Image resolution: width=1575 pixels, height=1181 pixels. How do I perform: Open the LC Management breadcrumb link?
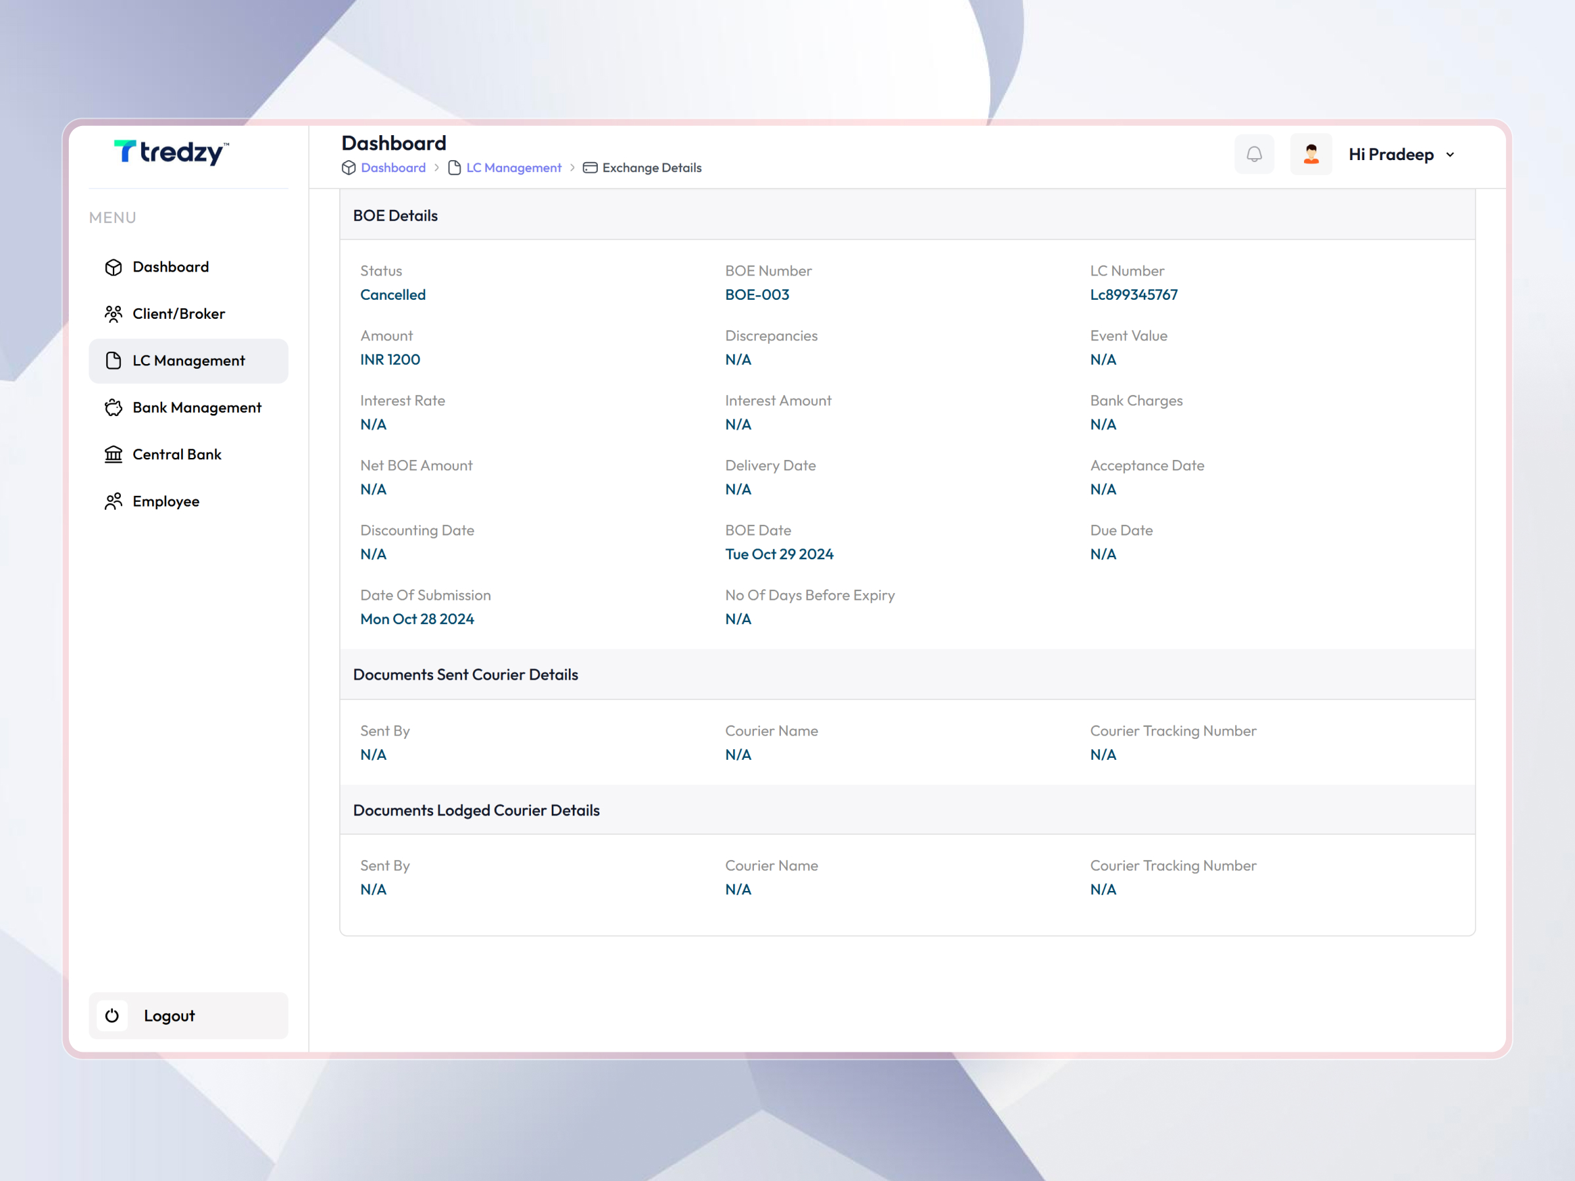513,167
